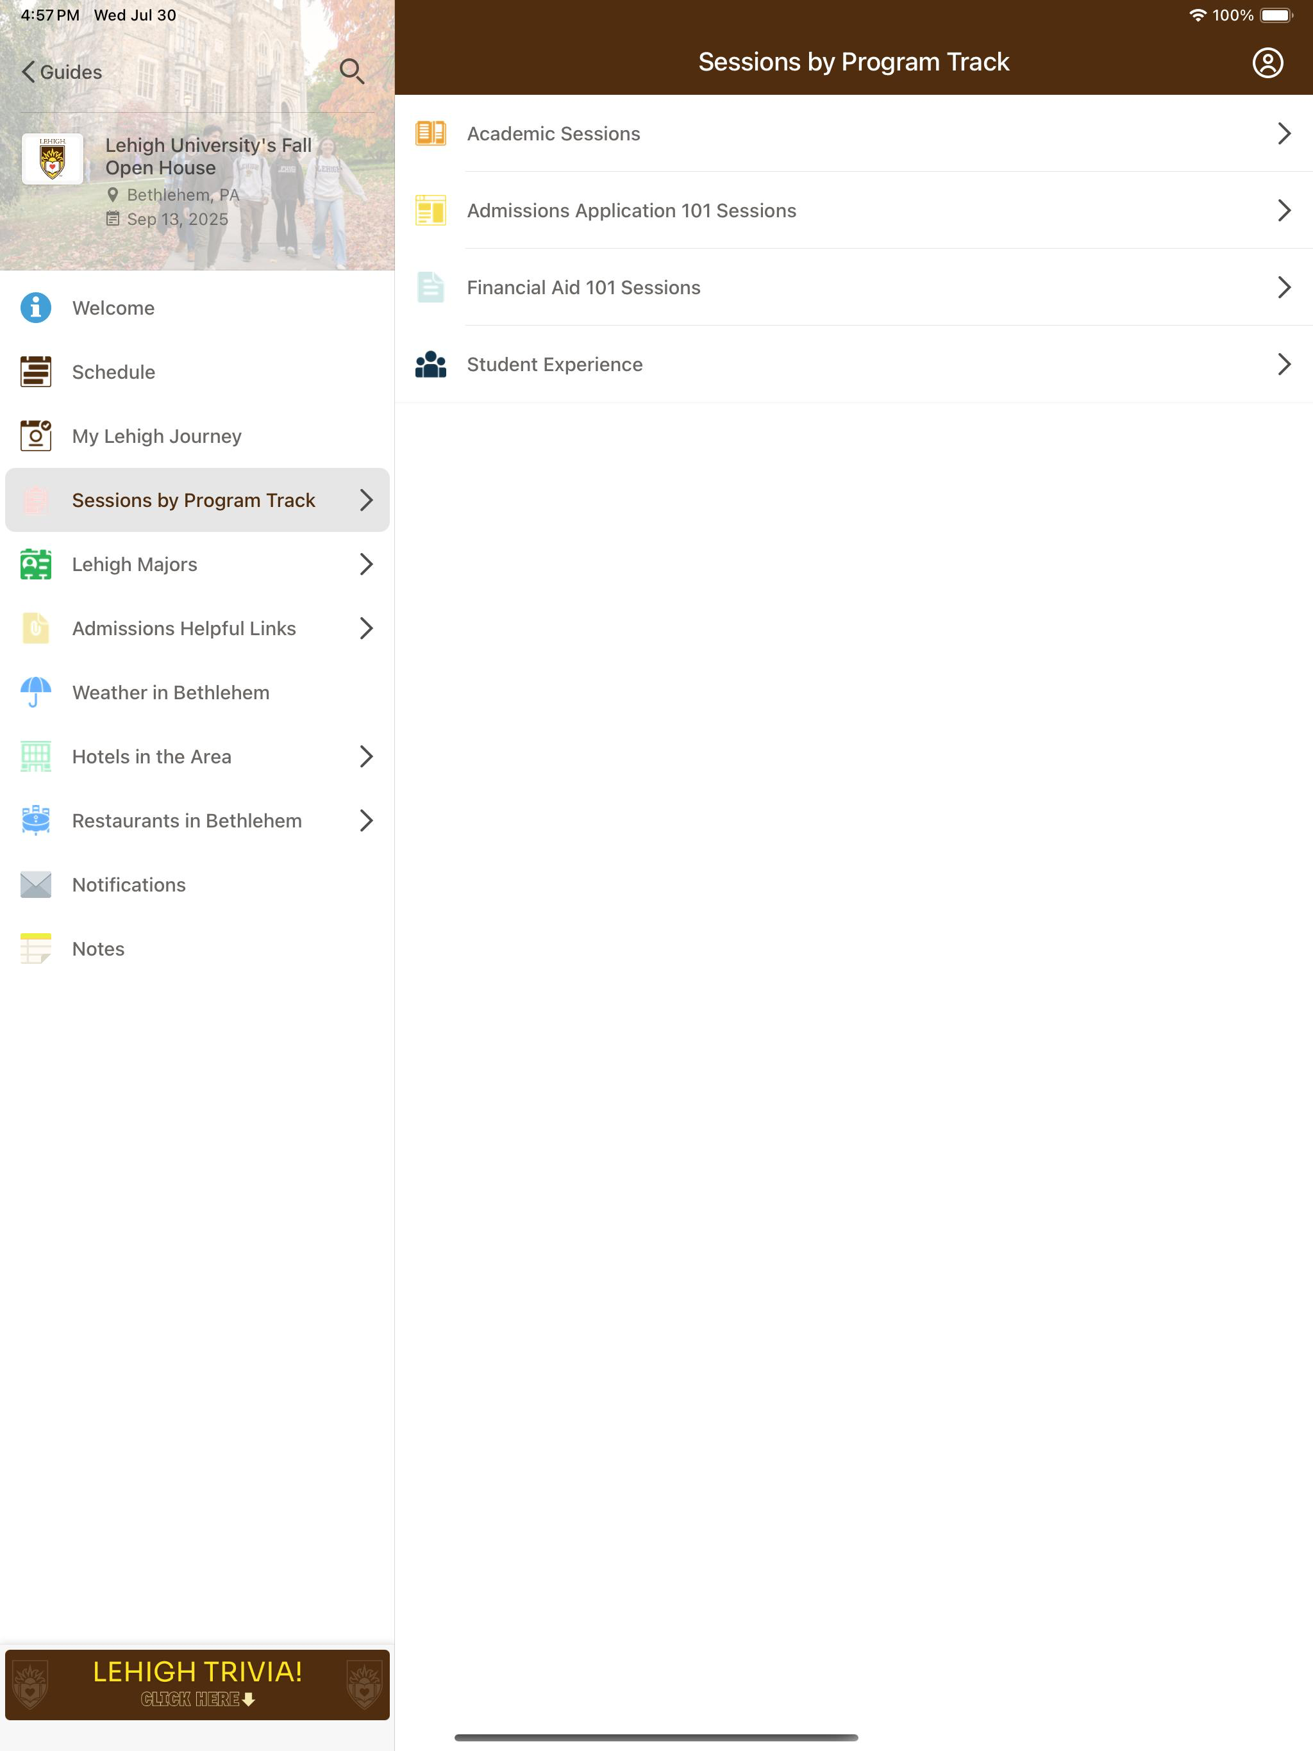Open Academic Sessions track
This screenshot has height=1751, width=1313.
[x=854, y=133]
